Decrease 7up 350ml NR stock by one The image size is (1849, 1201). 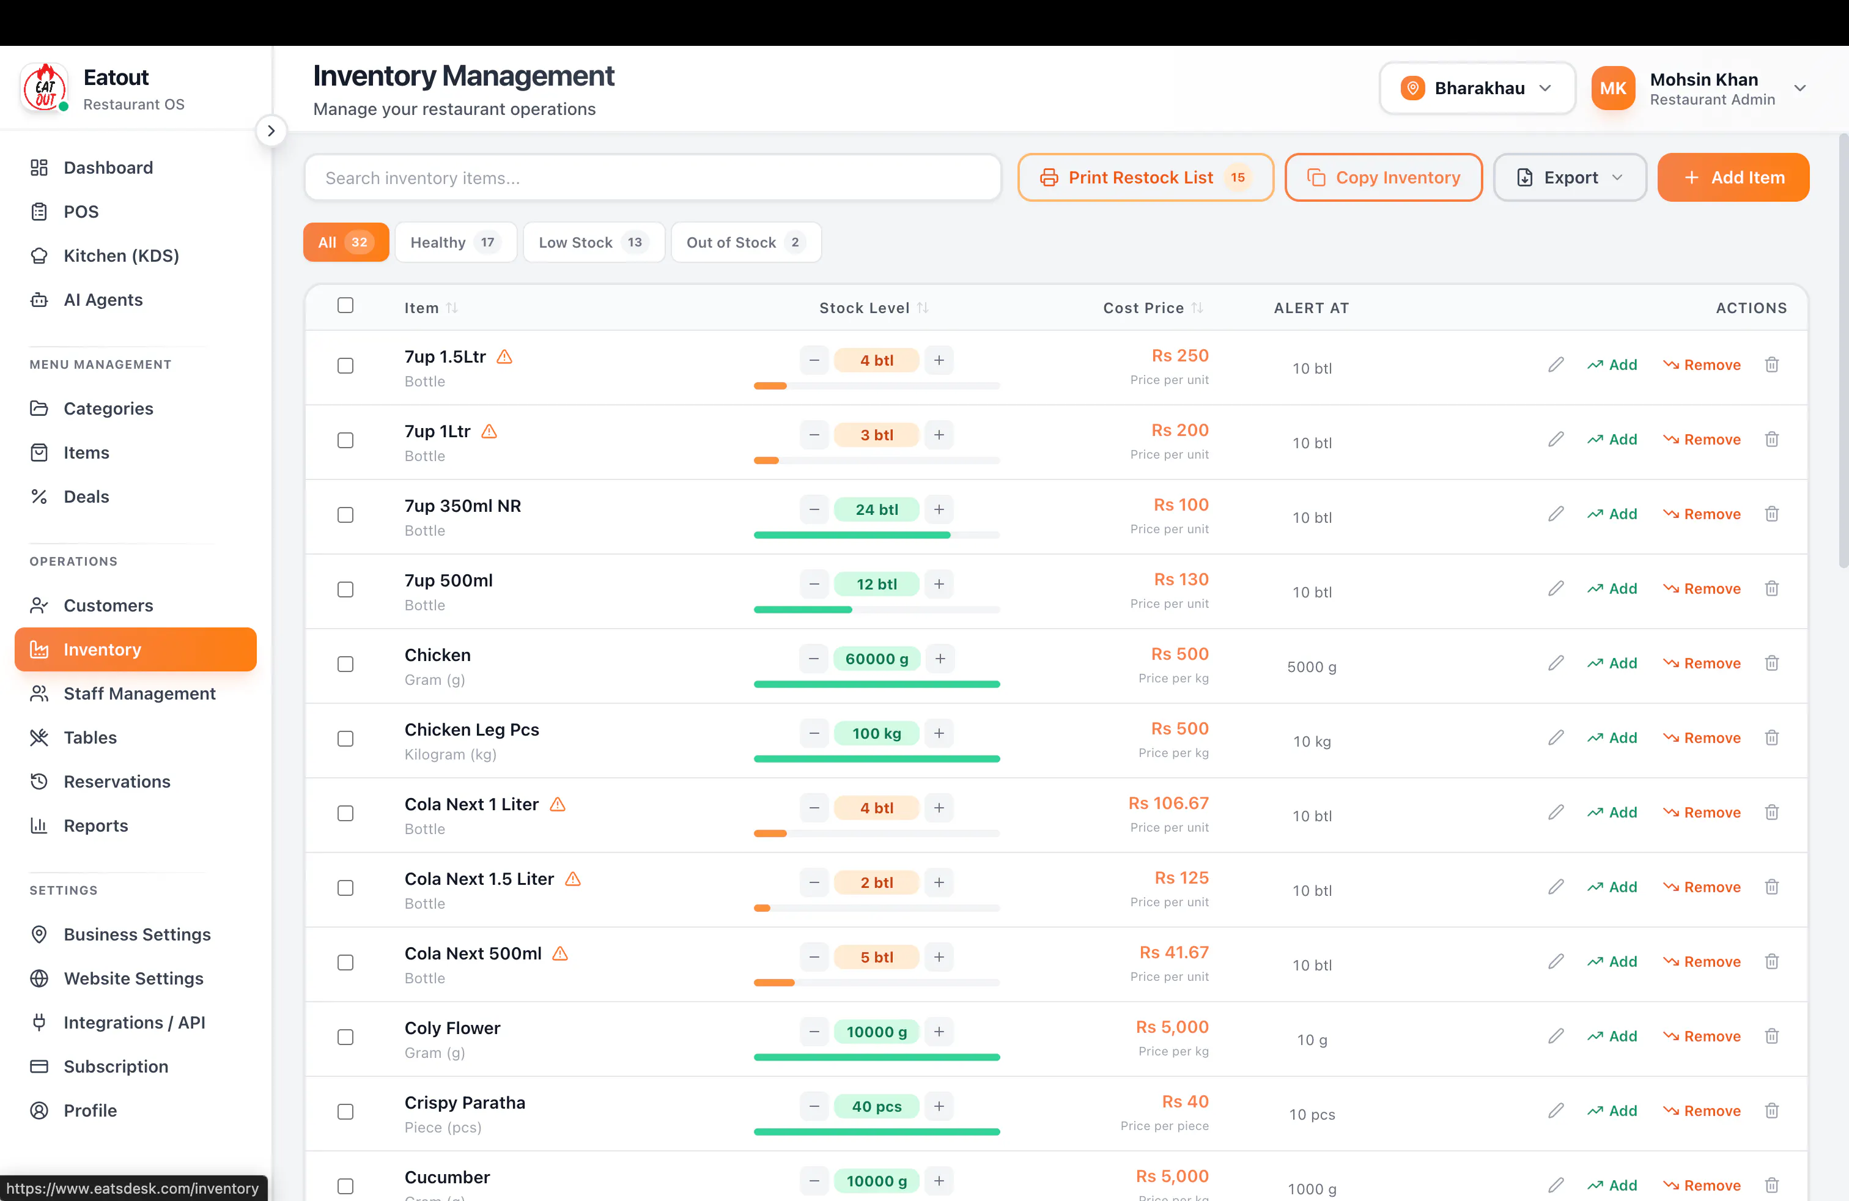click(814, 509)
